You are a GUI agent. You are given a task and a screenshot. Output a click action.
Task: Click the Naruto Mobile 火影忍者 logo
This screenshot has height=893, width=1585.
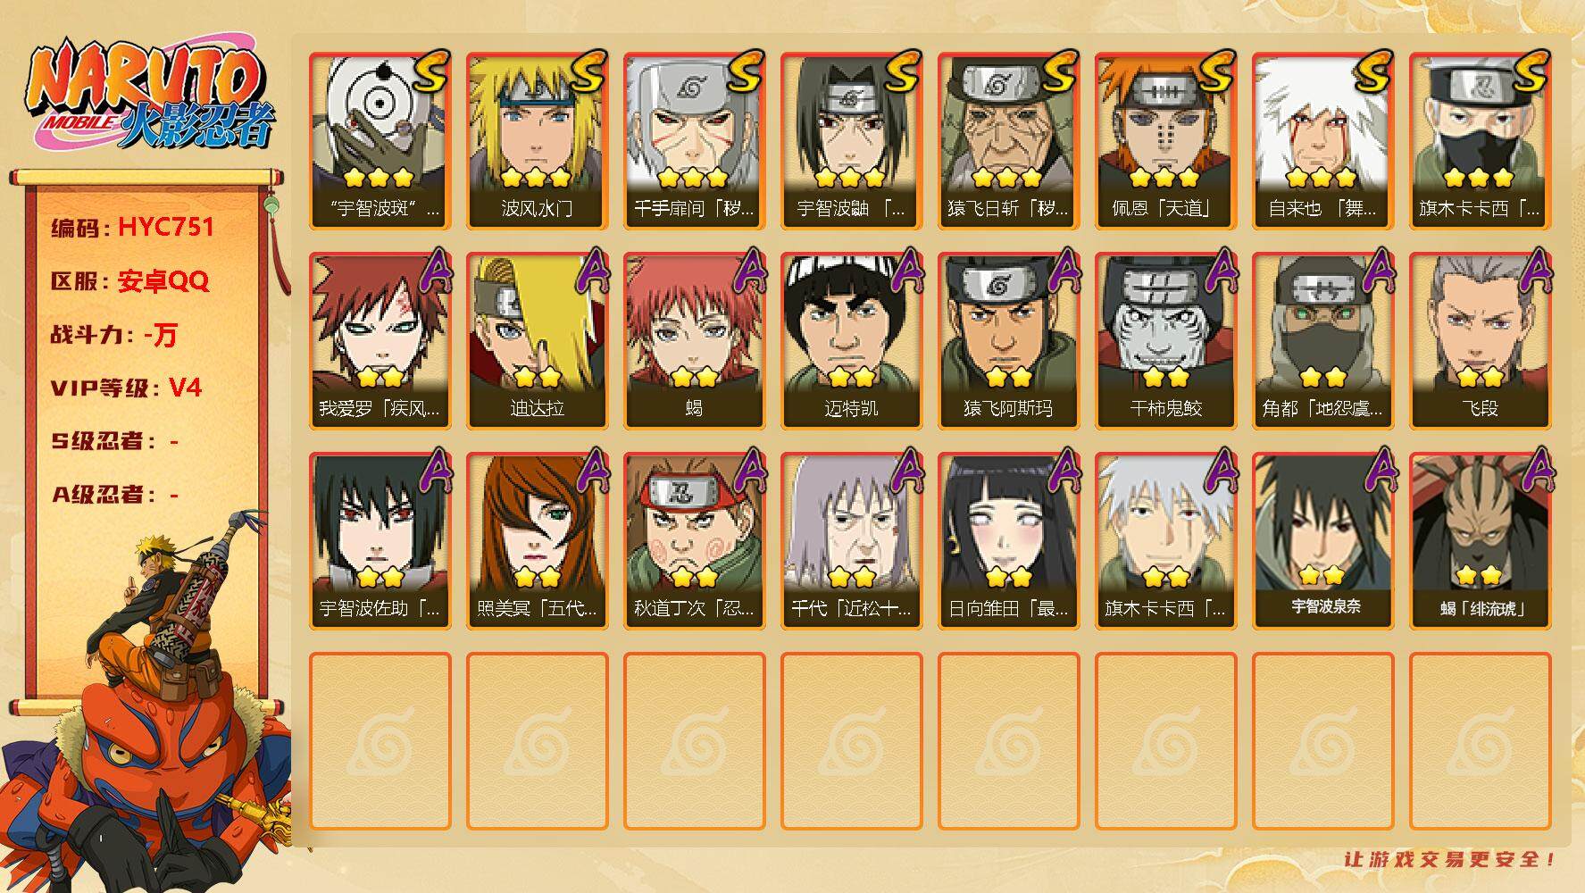tap(150, 96)
